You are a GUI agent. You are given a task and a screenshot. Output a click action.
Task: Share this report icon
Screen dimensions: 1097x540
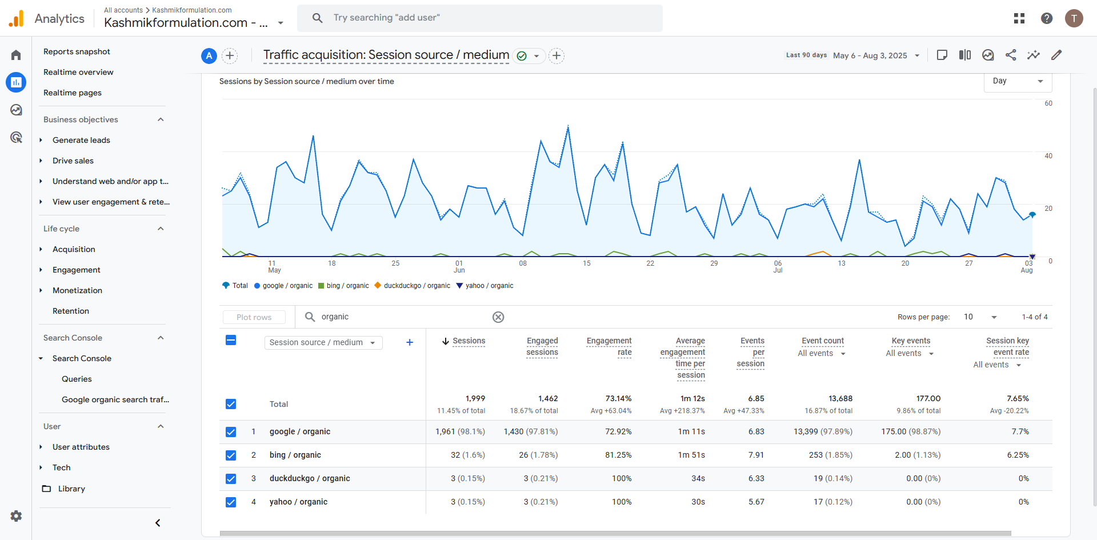1011,55
